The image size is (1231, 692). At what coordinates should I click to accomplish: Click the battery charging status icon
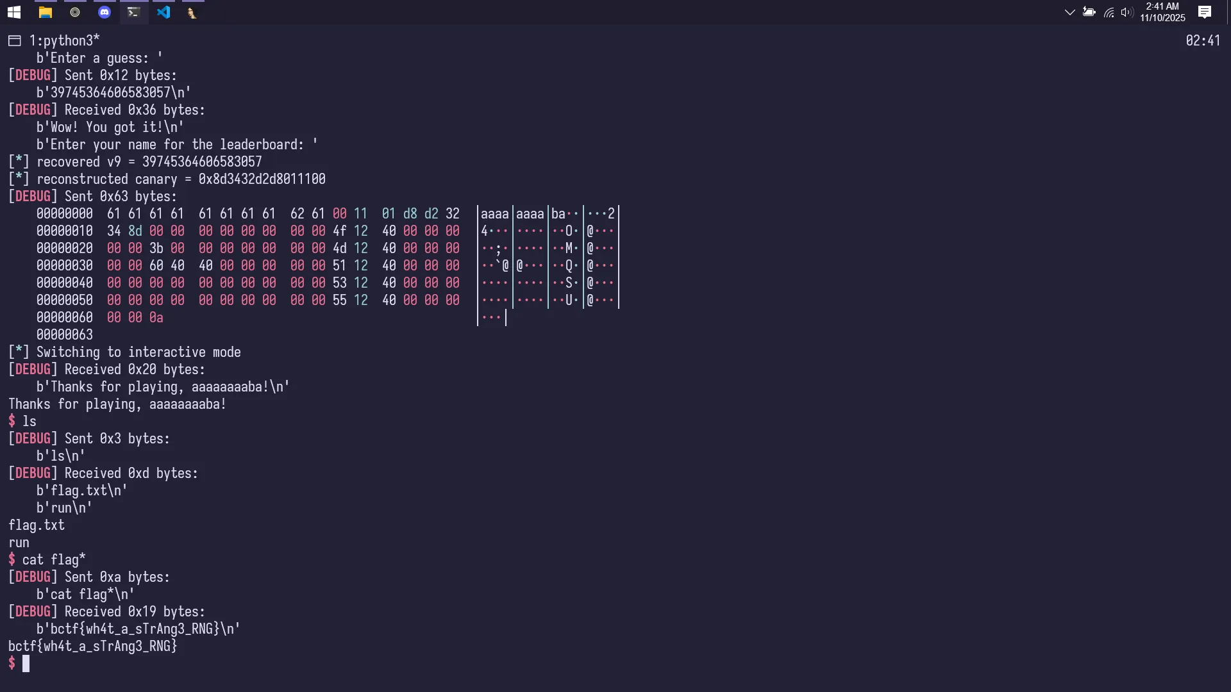(1089, 12)
